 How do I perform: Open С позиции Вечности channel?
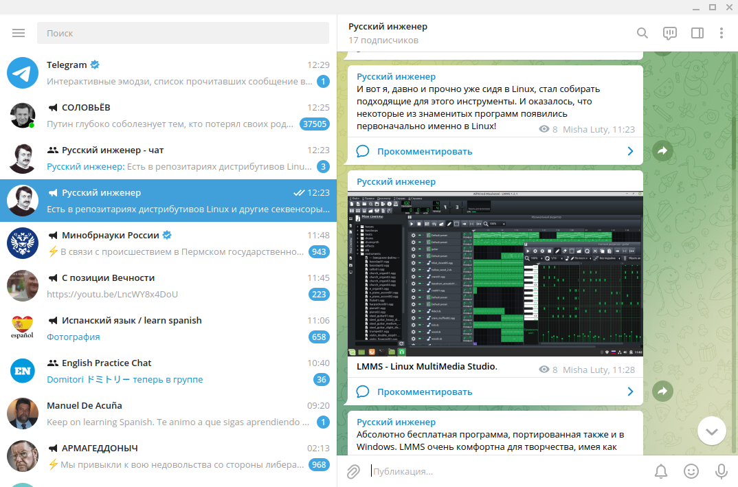168,286
